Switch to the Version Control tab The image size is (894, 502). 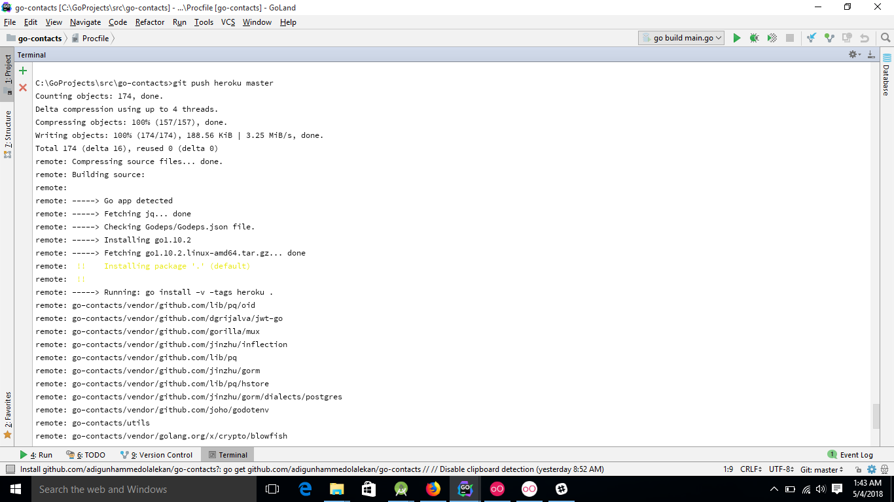coord(156,455)
